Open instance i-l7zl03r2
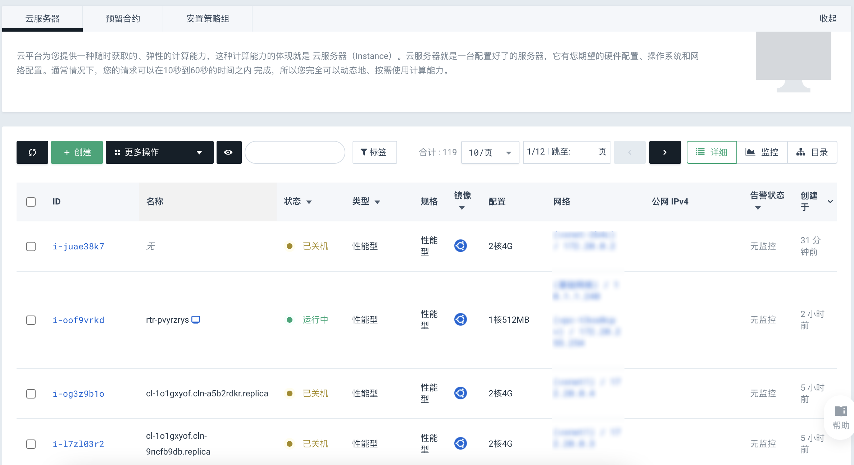The width and height of the screenshot is (854, 465). tap(78, 444)
